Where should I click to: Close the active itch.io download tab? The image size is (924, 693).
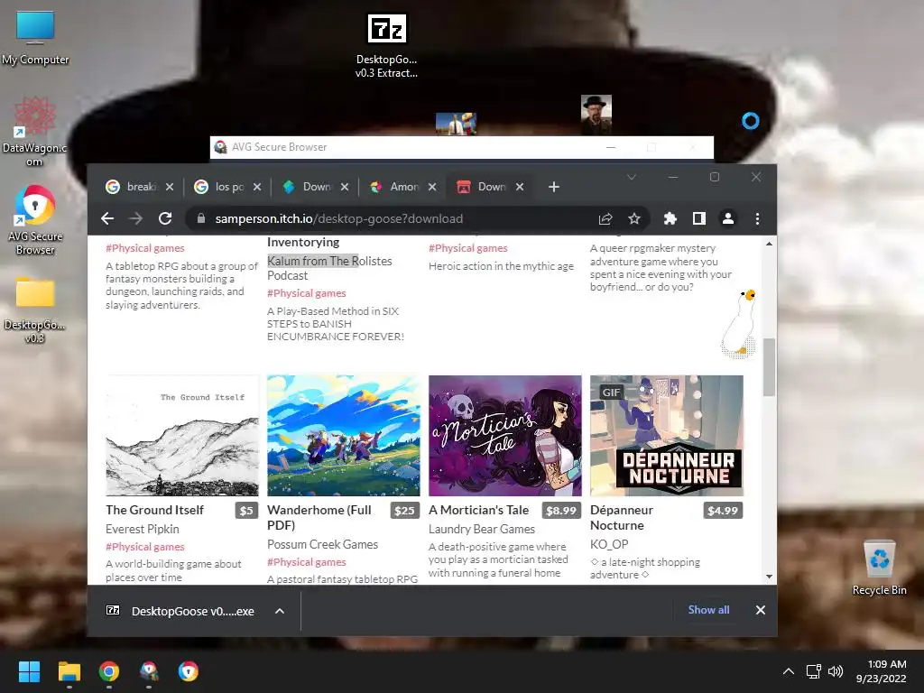pos(519,187)
